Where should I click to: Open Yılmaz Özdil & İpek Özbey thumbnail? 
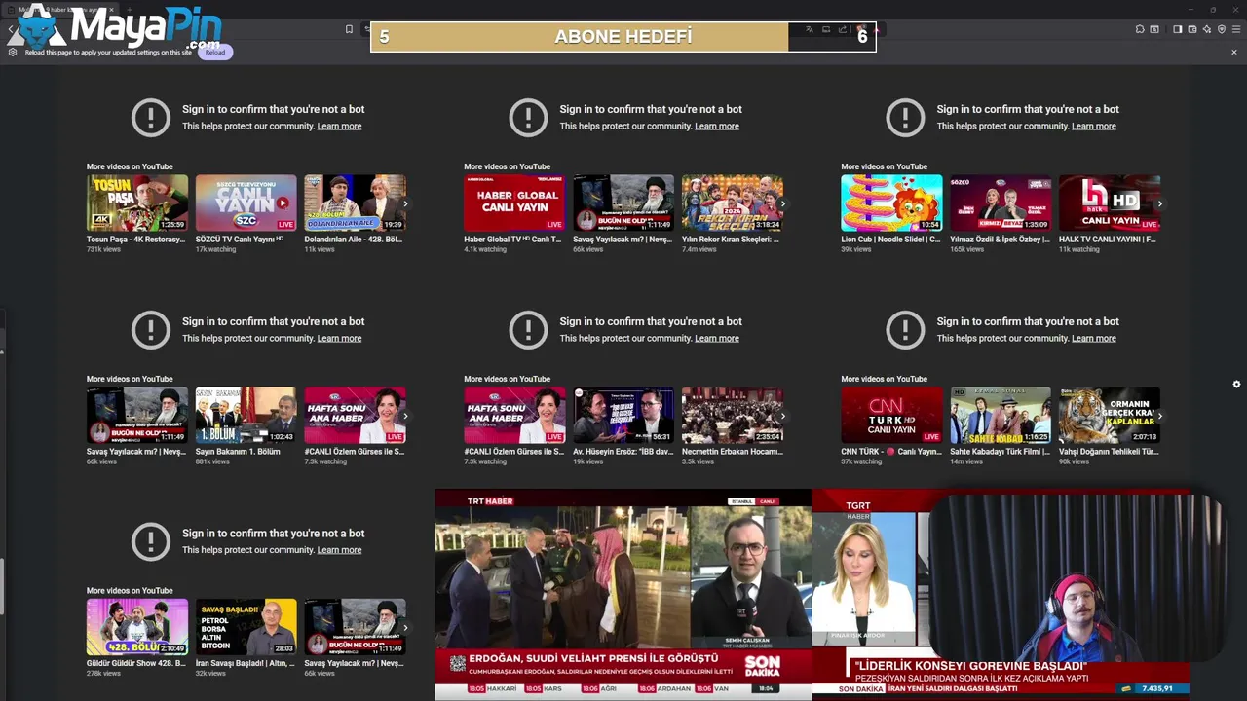coord(1001,203)
